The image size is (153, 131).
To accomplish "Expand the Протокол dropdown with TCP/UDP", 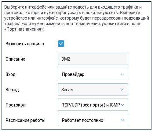I will click(x=93, y=105).
